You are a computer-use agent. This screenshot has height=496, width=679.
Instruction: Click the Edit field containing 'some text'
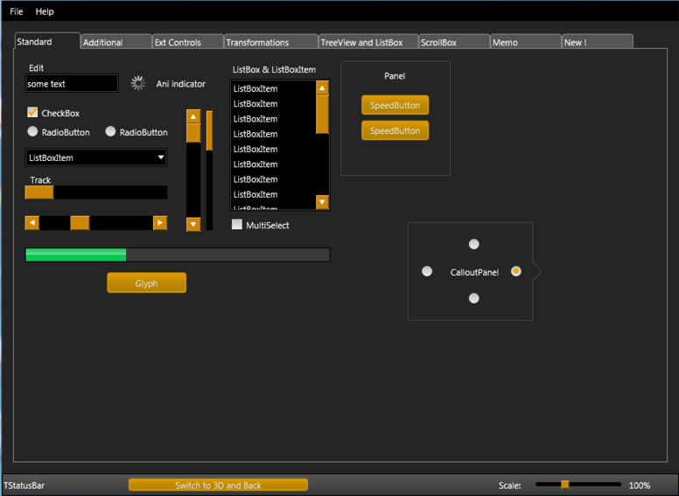(x=72, y=83)
